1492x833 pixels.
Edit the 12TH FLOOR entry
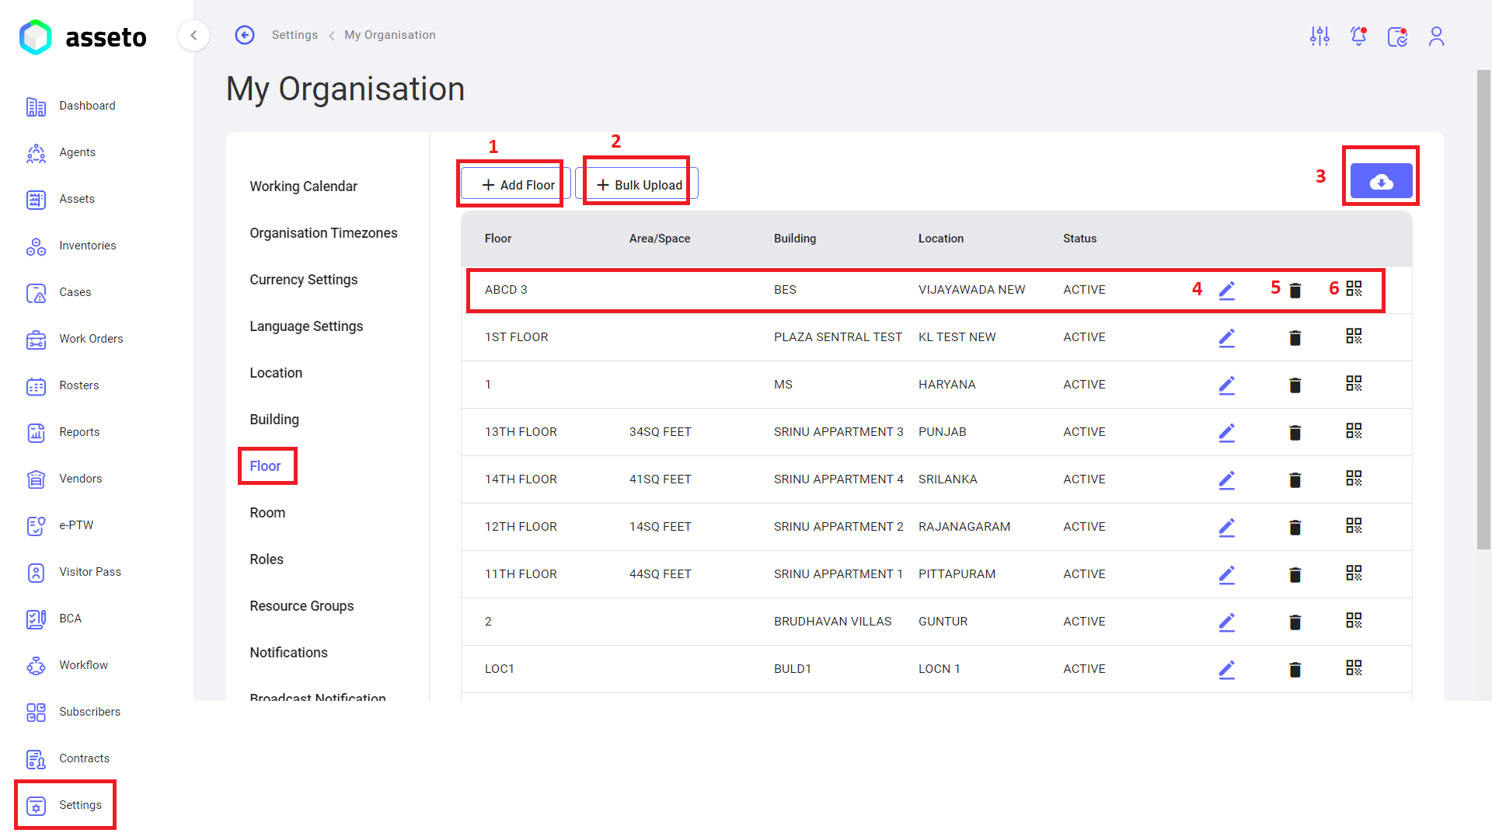click(x=1227, y=527)
